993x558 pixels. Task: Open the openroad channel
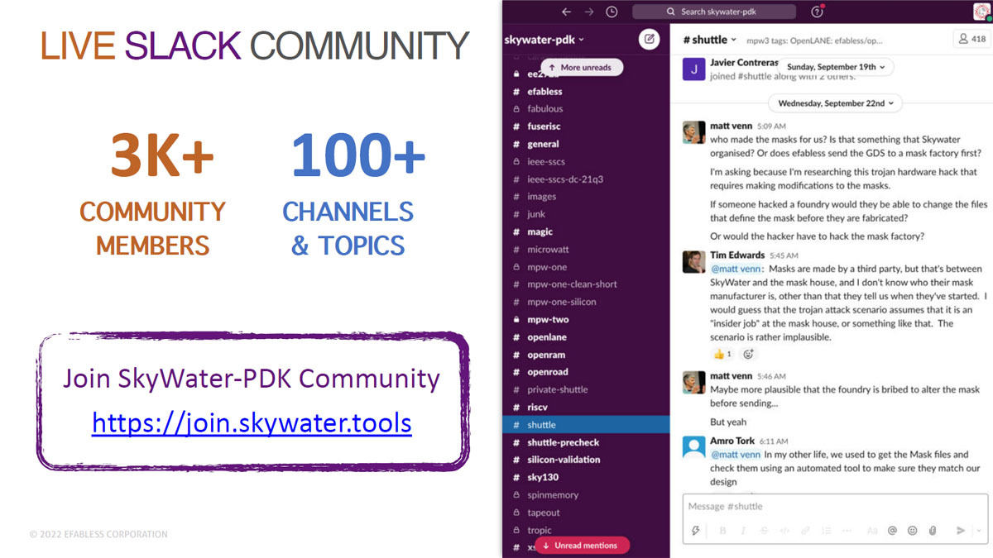pos(548,372)
